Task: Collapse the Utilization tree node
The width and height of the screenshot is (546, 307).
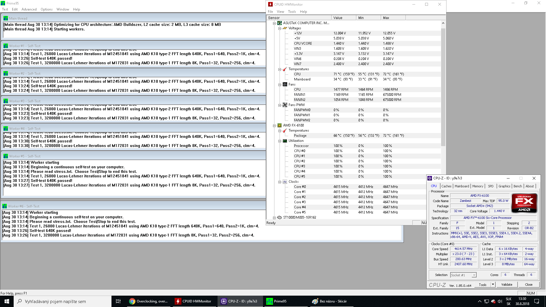Action: (x=280, y=141)
